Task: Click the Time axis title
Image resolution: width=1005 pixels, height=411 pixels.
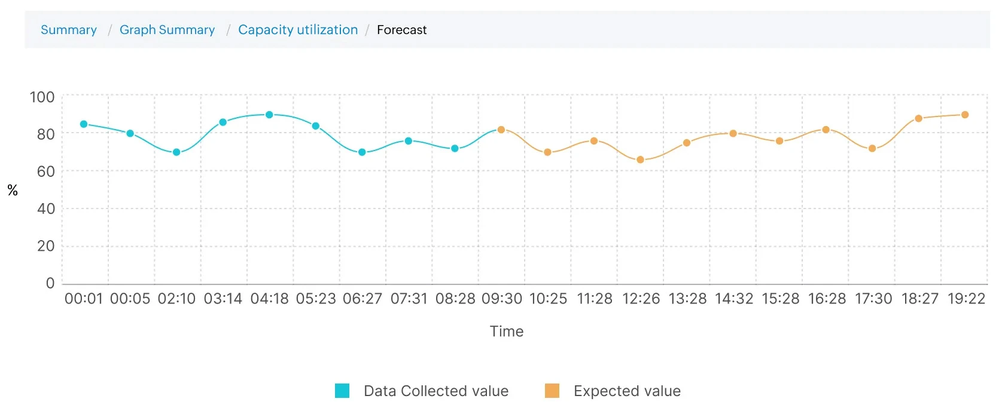Action: [506, 332]
